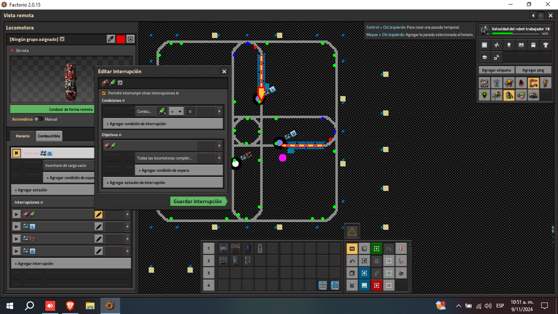Trigger the D station interruption play button
This screenshot has width=558, height=314.
16,251
